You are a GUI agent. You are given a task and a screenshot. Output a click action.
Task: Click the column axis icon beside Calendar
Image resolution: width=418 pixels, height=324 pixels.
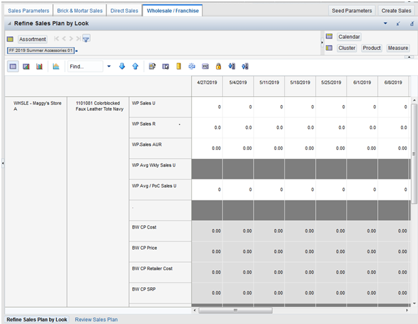point(329,36)
